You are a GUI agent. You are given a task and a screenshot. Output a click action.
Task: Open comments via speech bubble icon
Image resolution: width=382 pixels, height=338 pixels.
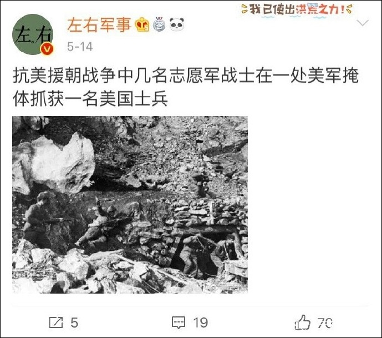[x=179, y=322]
